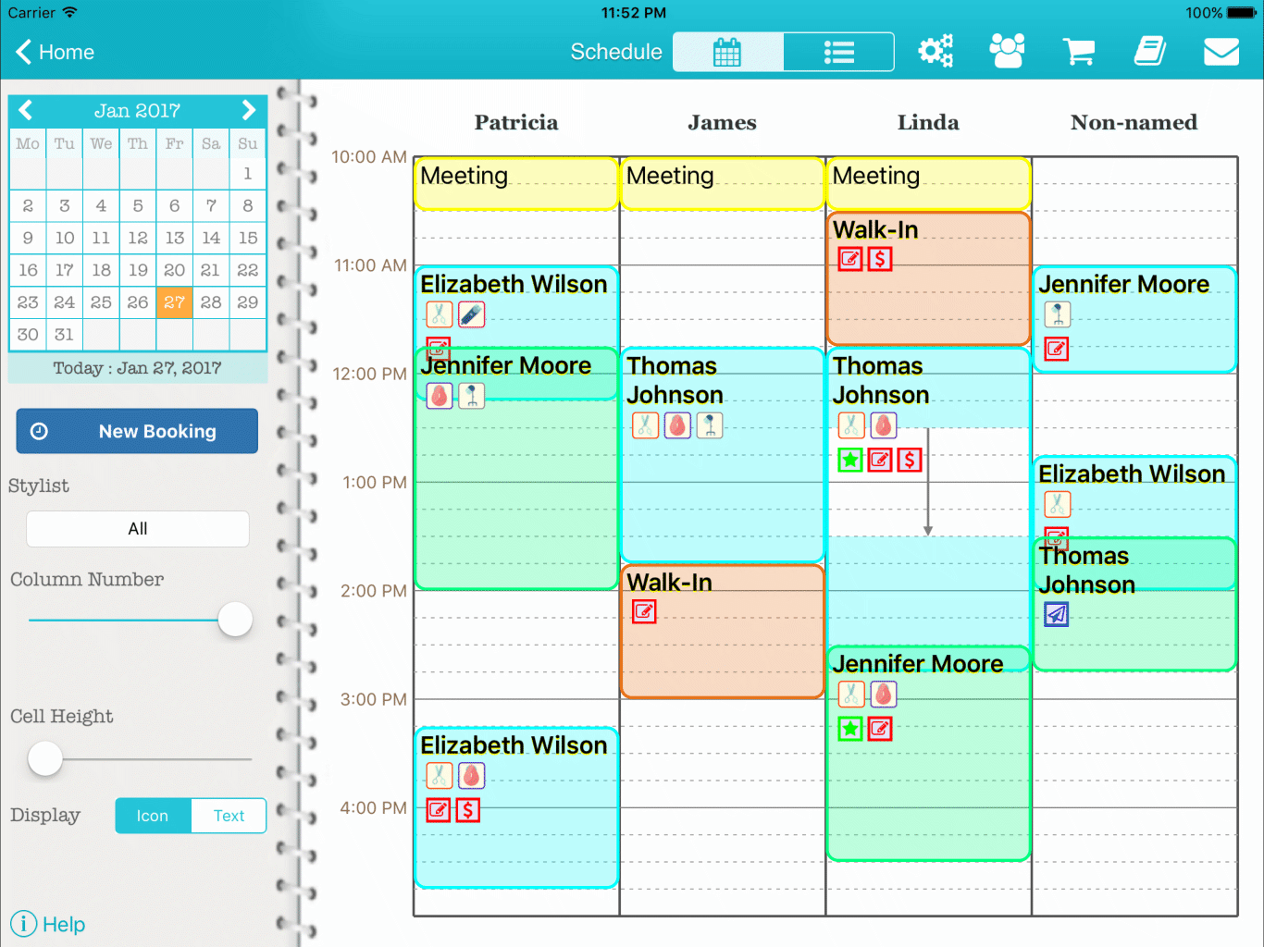Set Display mode to Icon
This screenshot has height=947, width=1264.
coord(153,816)
